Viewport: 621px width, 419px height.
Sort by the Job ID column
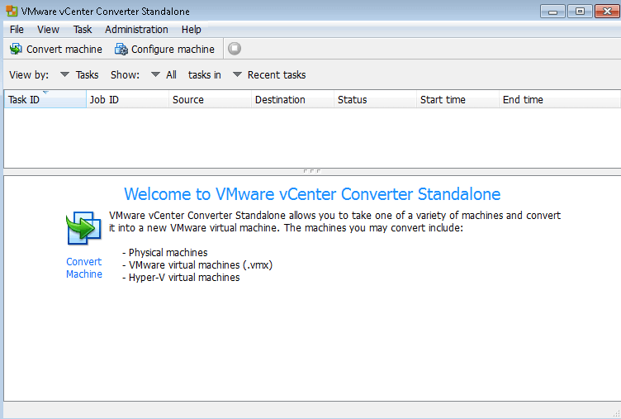click(x=127, y=99)
